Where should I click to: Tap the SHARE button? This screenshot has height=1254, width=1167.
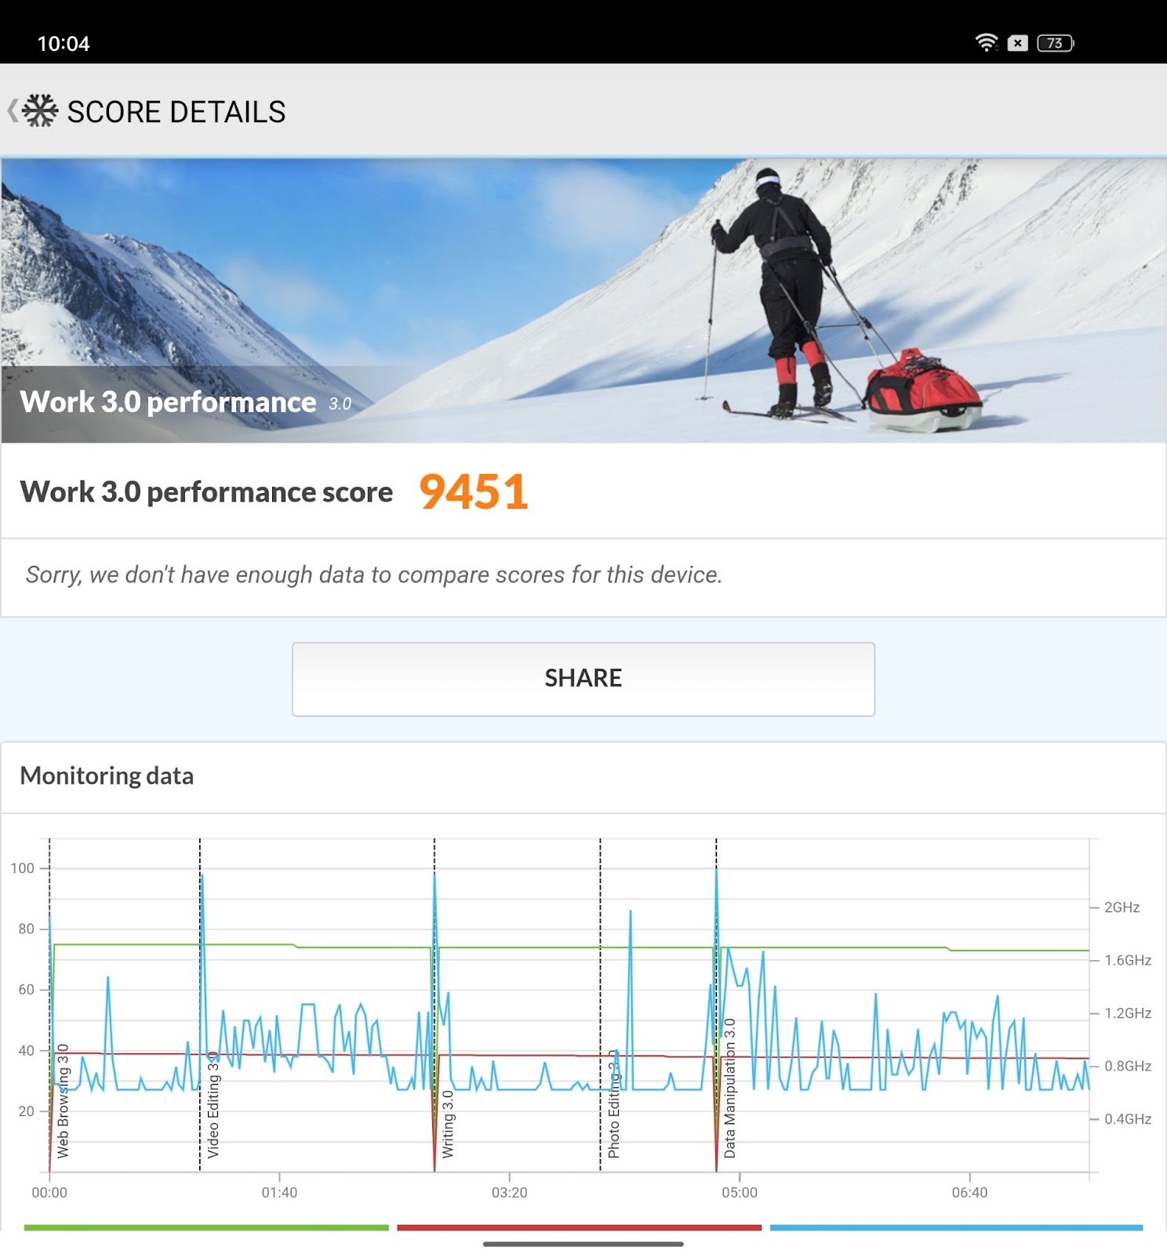click(583, 679)
